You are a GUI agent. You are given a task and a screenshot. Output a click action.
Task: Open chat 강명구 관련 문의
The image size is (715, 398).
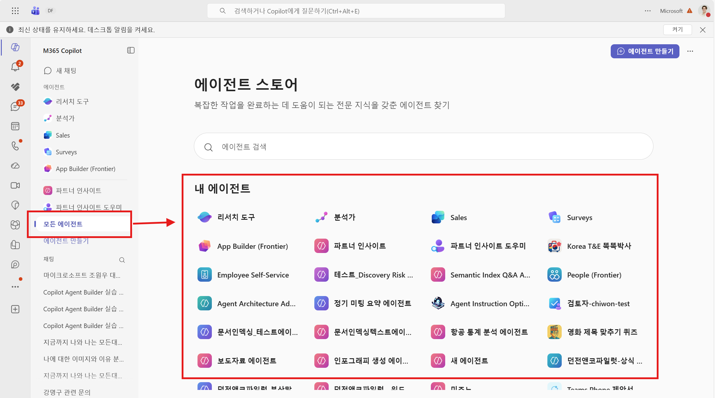(x=67, y=392)
